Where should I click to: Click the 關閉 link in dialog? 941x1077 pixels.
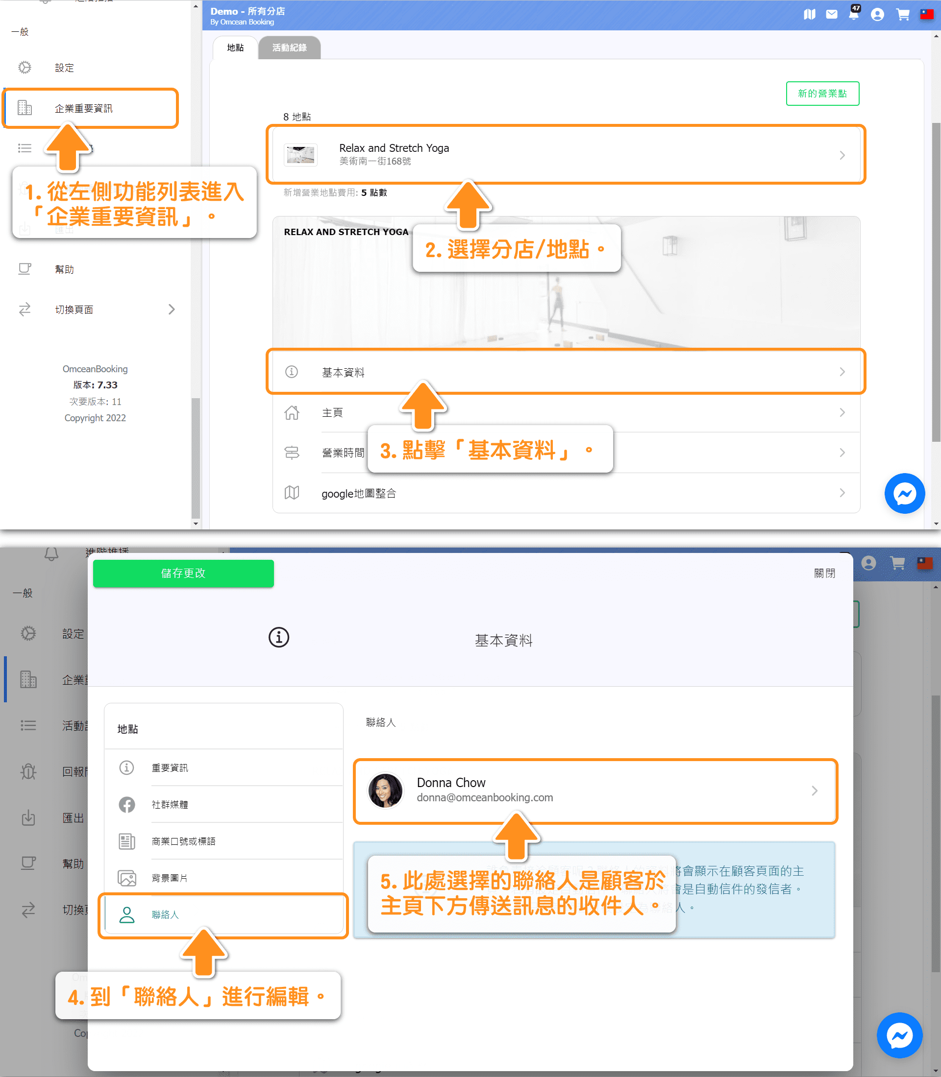click(824, 573)
